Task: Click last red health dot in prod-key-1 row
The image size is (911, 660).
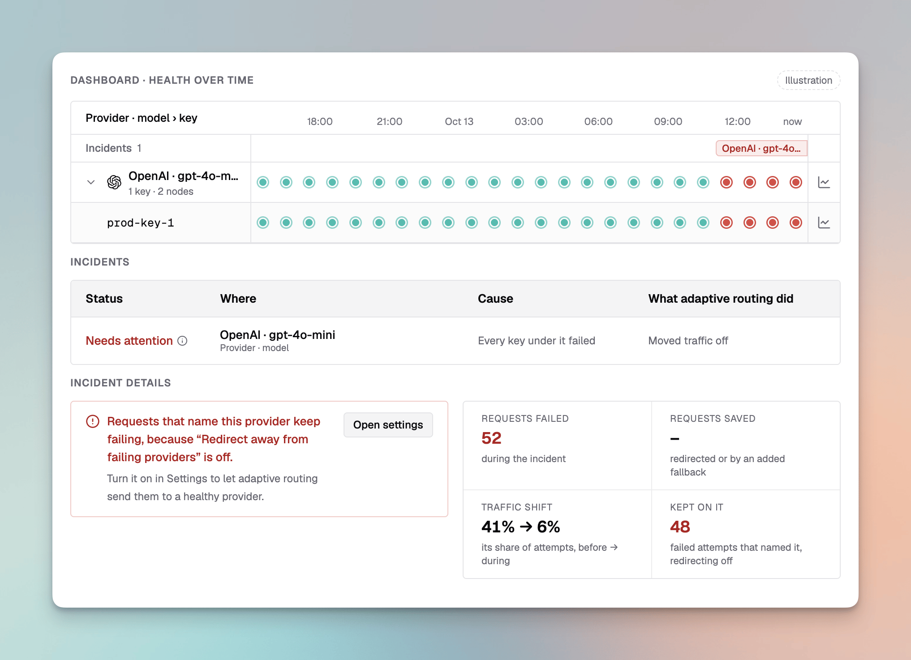Action: click(796, 223)
